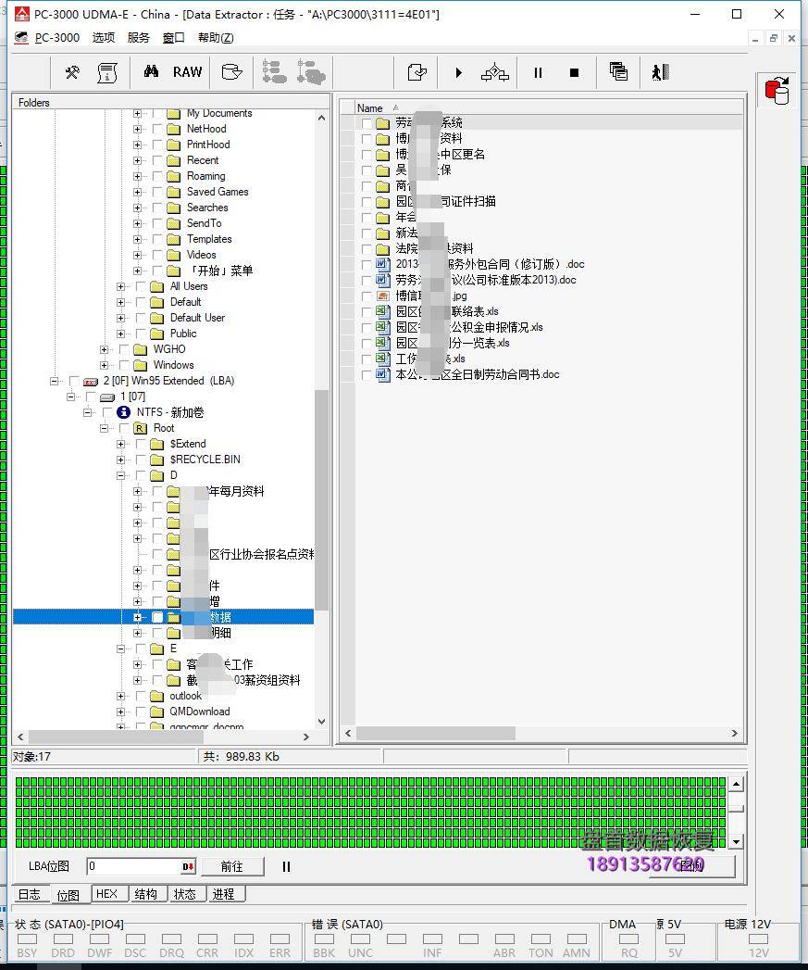Check the 司证件扫描 folder checkbox in file list
The height and width of the screenshot is (970, 808).
click(x=367, y=202)
